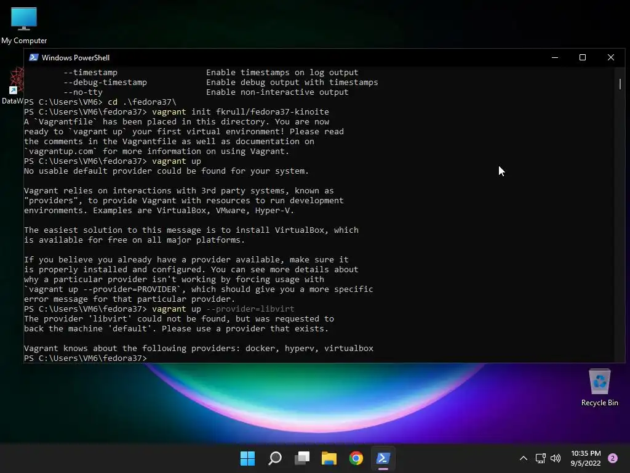Click the Windows PowerShell title text
This screenshot has width=630, height=473.
click(76, 57)
